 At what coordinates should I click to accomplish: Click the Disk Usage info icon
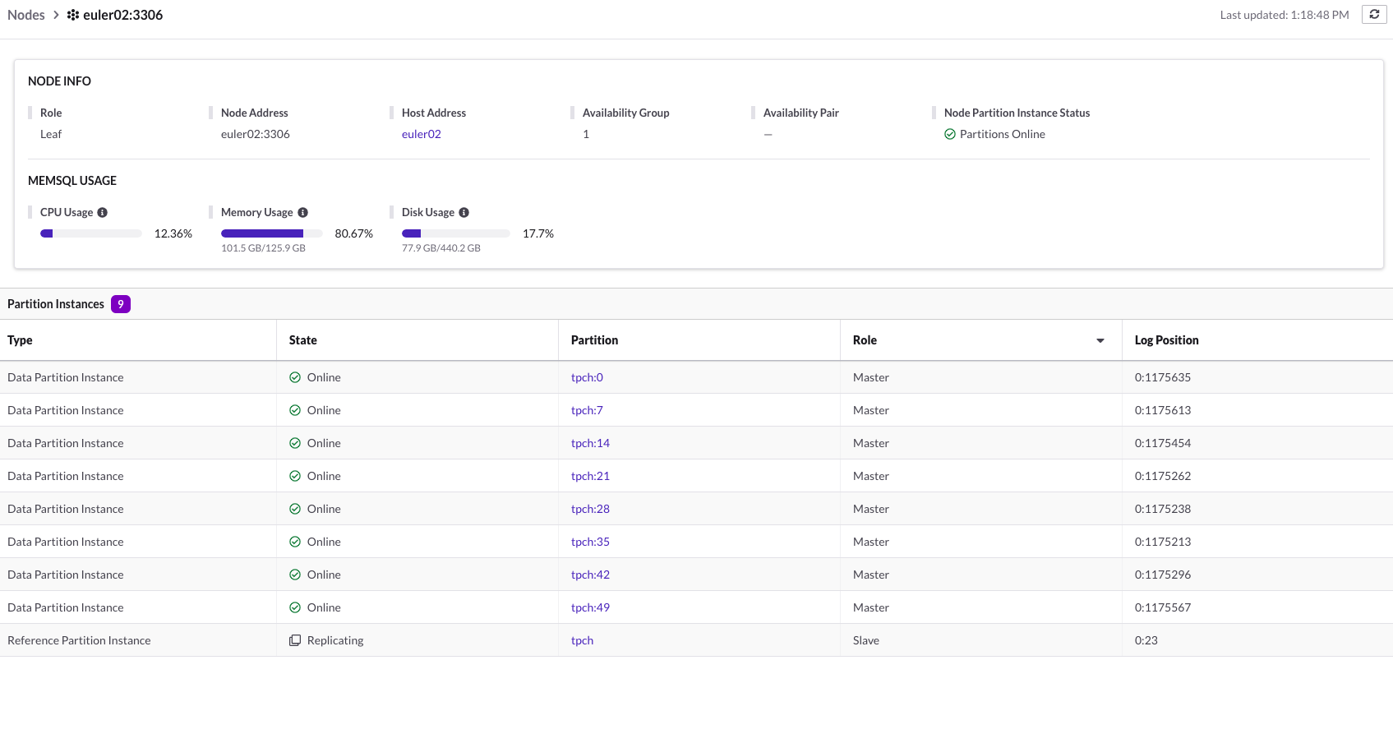point(464,212)
